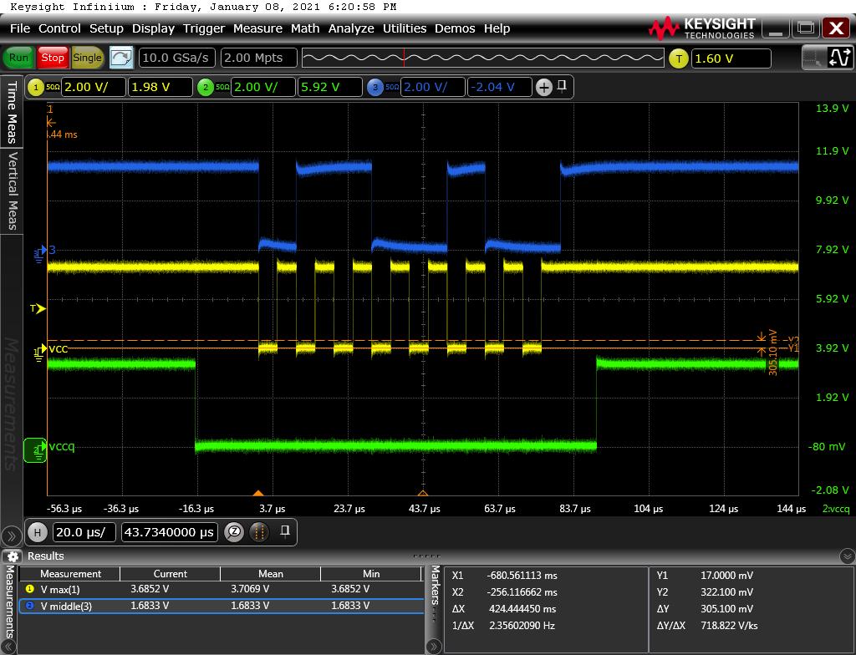Screen dimensions: 856x655
Task: Select the V middle(3) measurement row
Action: [x=221, y=606]
